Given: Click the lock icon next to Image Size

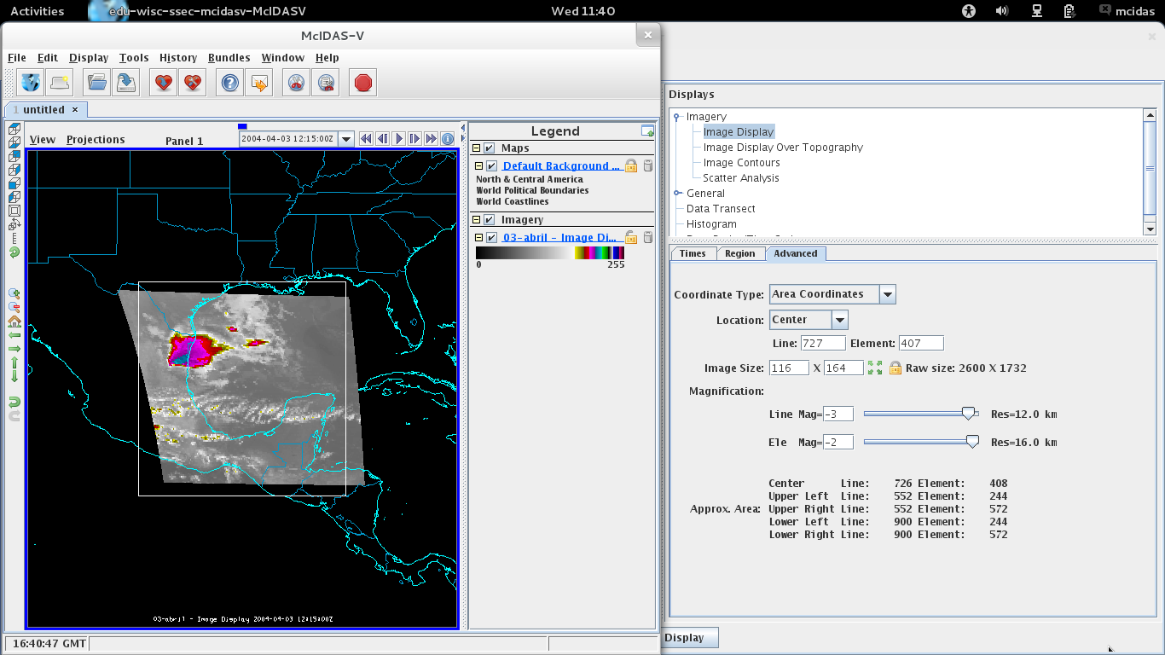Looking at the screenshot, I should pos(895,368).
